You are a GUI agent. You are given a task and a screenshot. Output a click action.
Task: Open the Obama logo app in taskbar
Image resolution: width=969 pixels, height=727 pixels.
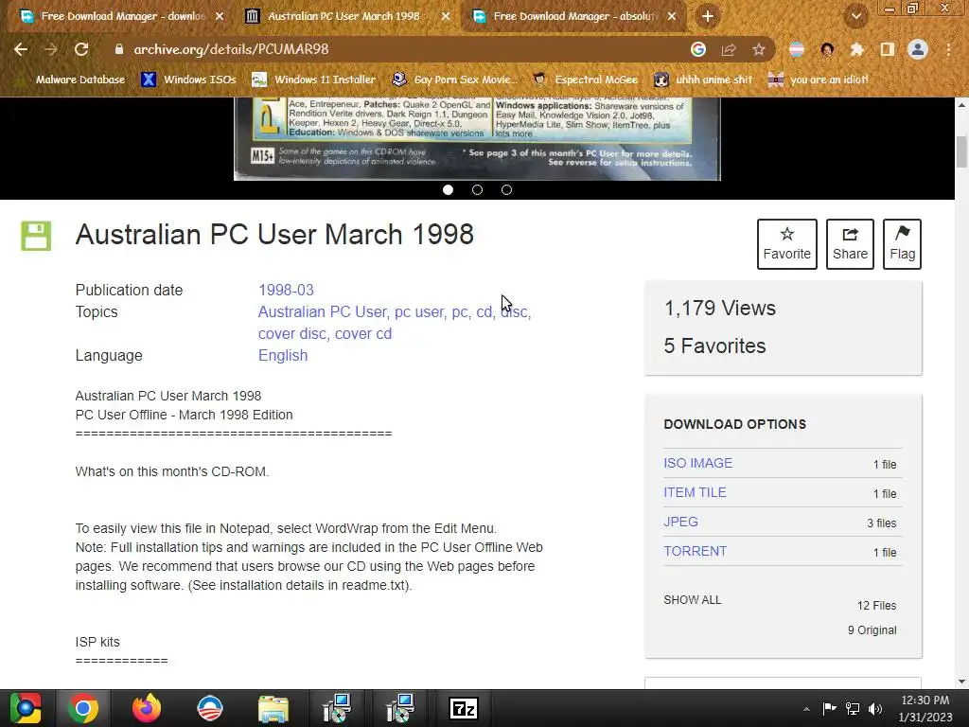pos(210,708)
